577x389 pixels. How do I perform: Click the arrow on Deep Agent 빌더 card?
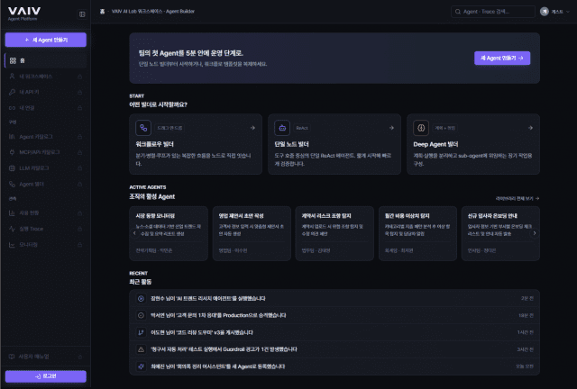pyautogui.click(x=530, y=128)
